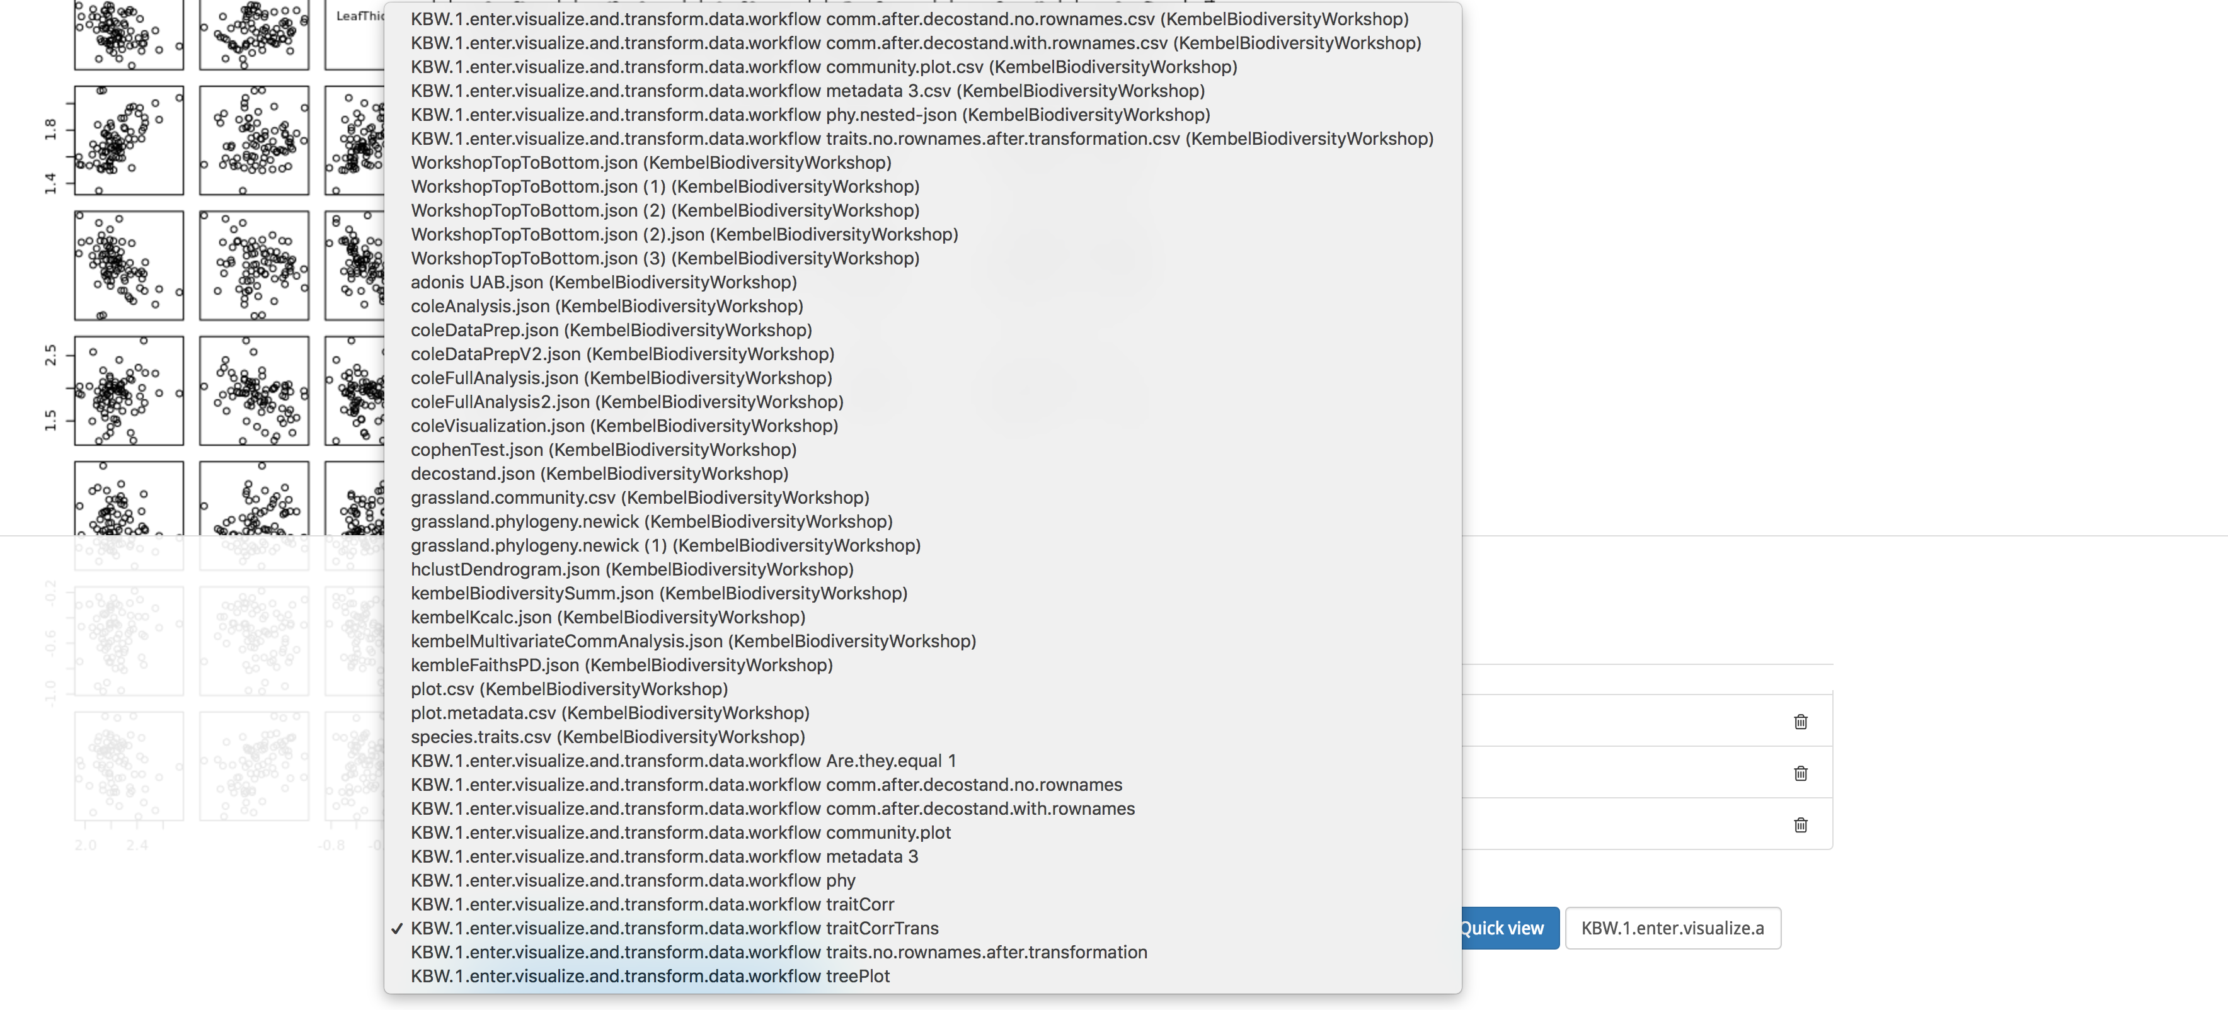This screenshot has width=2228, height=1010.
Task: Select comm.after.decostand.no.rownames.csv (KembelBiodiversityWorkshop) option
Action: (922, 19)
